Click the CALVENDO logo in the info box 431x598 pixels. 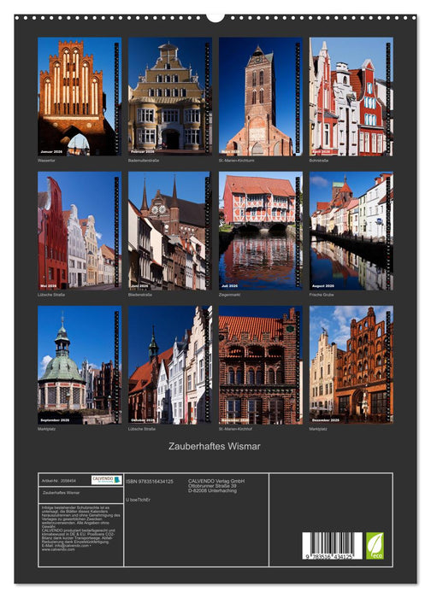106,479
